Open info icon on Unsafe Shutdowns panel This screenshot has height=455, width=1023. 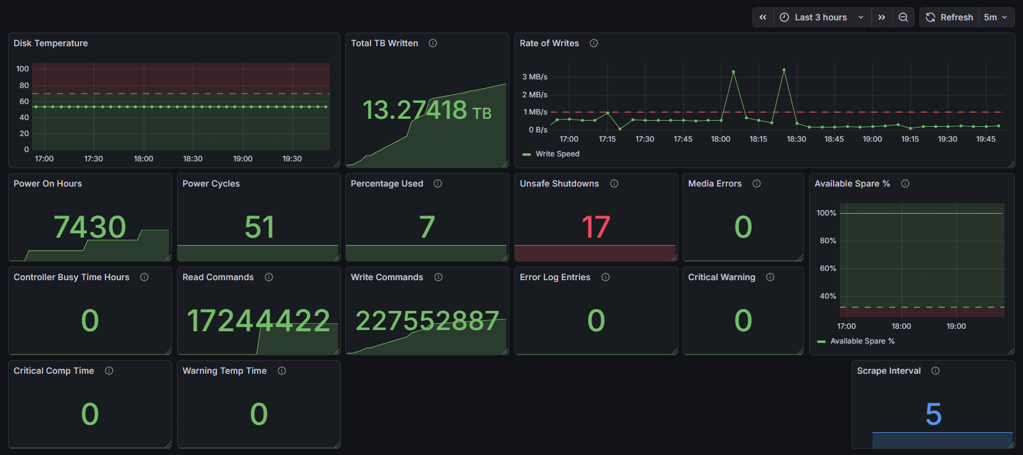(x=614, y=183)
